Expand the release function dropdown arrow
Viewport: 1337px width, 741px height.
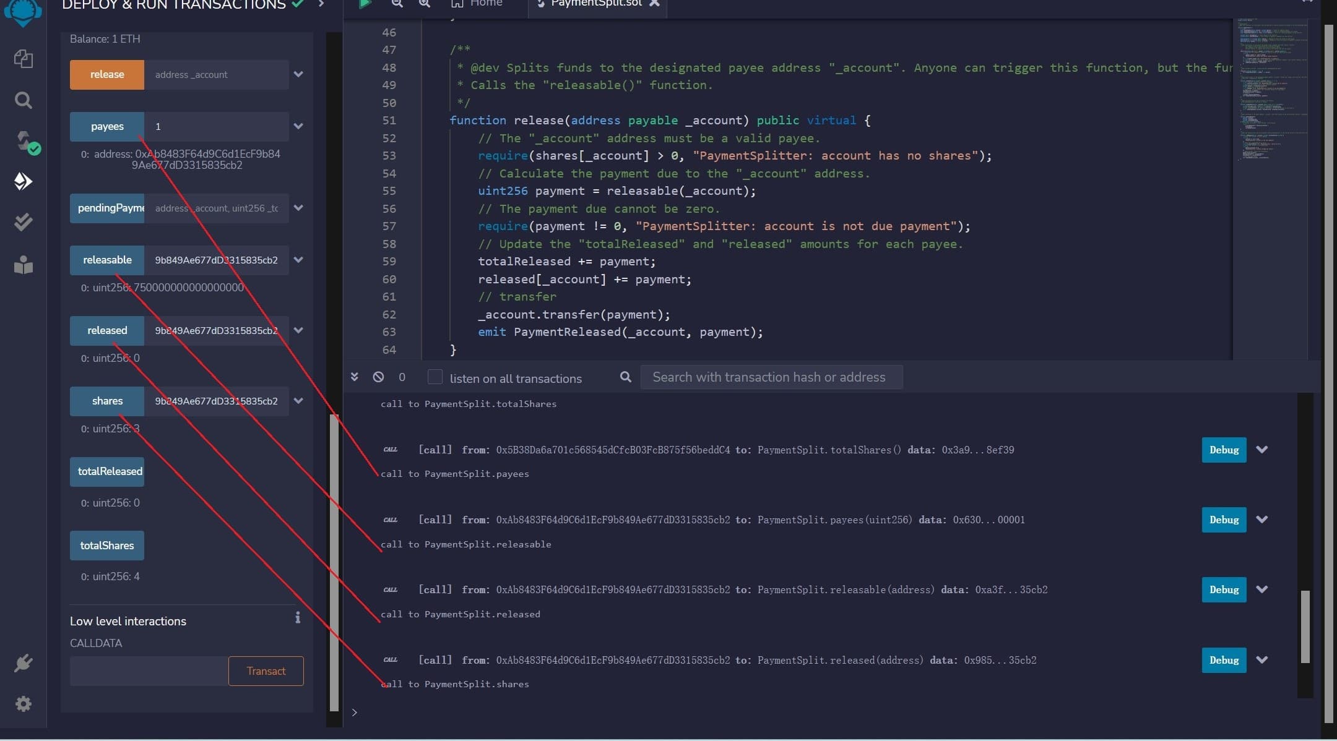(297, 74)
